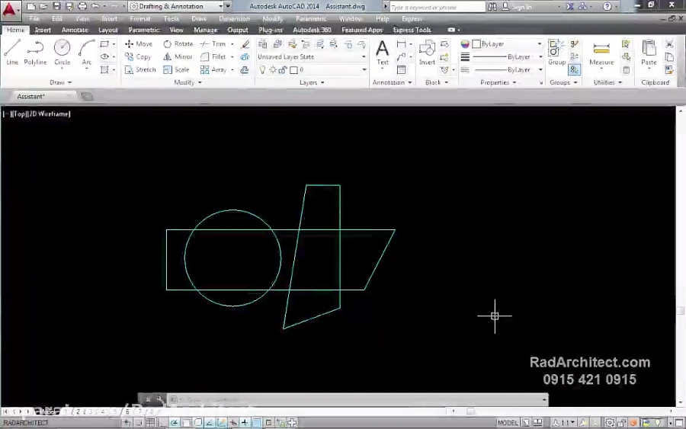
Task: Click the Text annotation tool
Action: (x=383, y=52)
